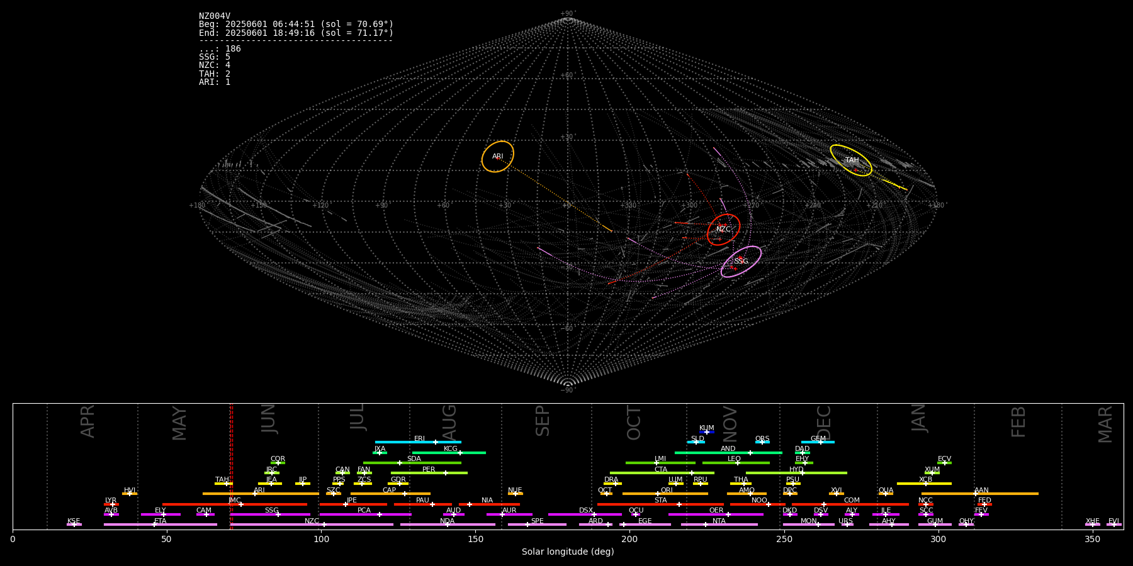Click the CAP shower label in the timeline
The image size is (1133, 566).
[x=389, y=491]
